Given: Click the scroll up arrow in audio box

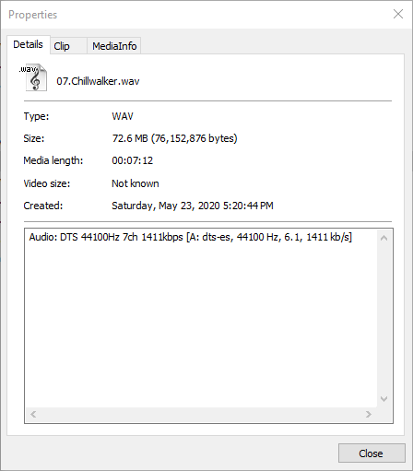Looking at the screenshot, I should point(383,238).
